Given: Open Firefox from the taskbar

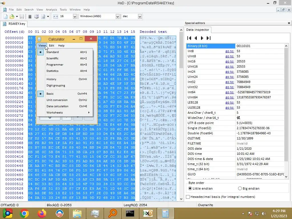Looking at the screenshot, I should (x=42, y=213).
